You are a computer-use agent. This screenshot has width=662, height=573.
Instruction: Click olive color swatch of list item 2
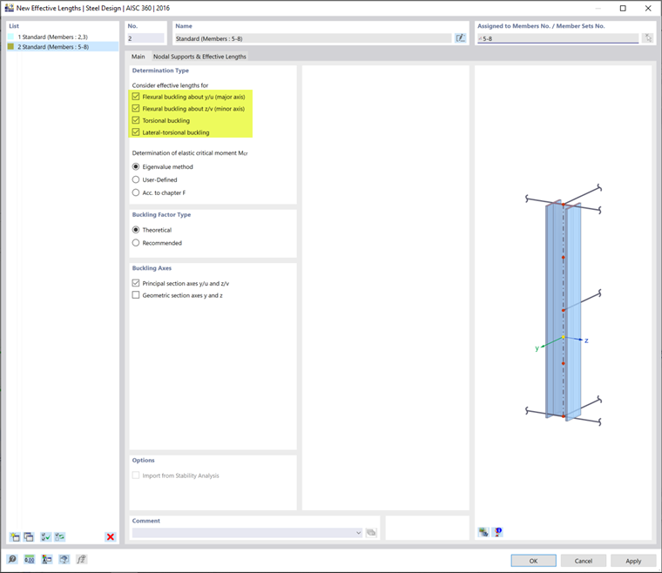click(10, 47)
